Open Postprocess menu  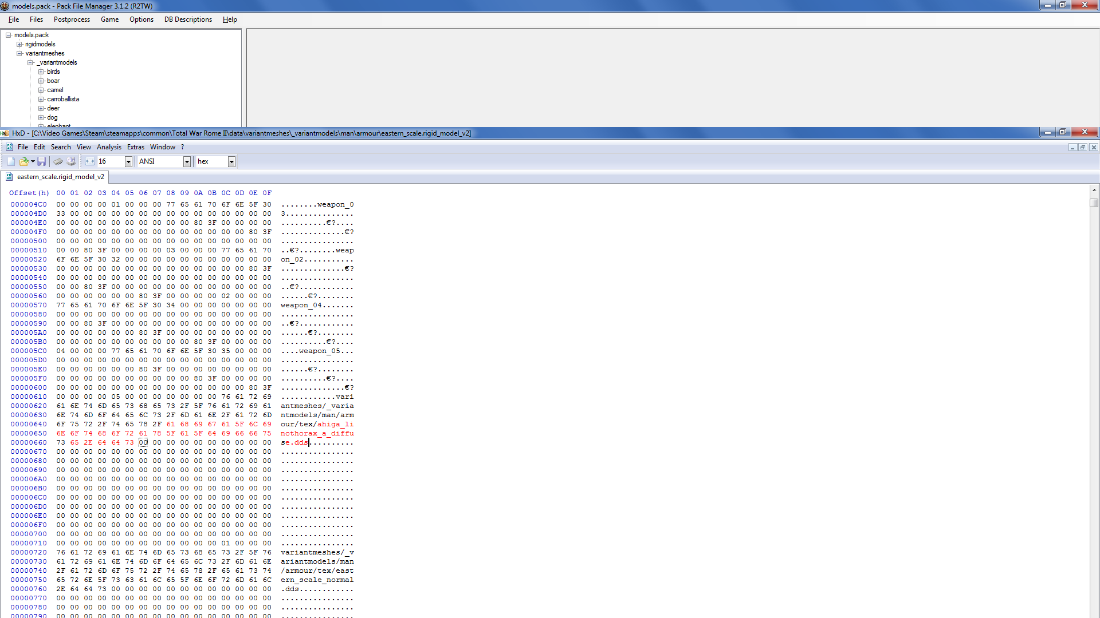[x=72, y=19]
